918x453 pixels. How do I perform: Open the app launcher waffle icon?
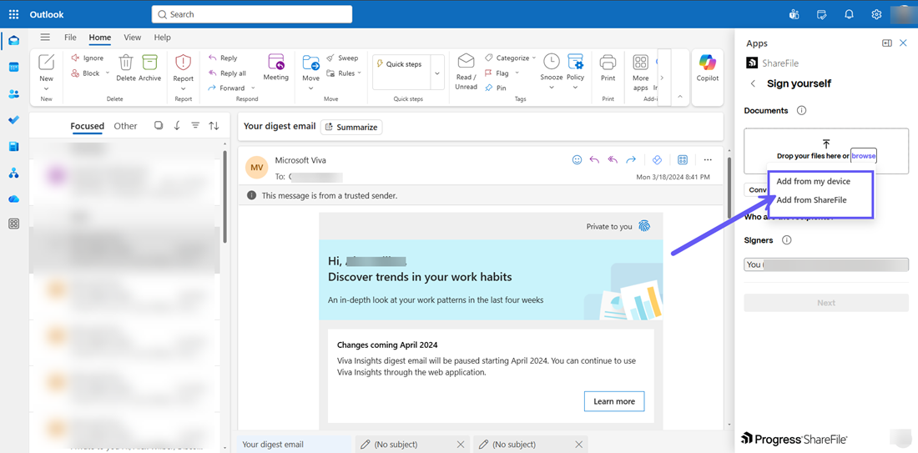pyautogui.click(x=14, y=14)
